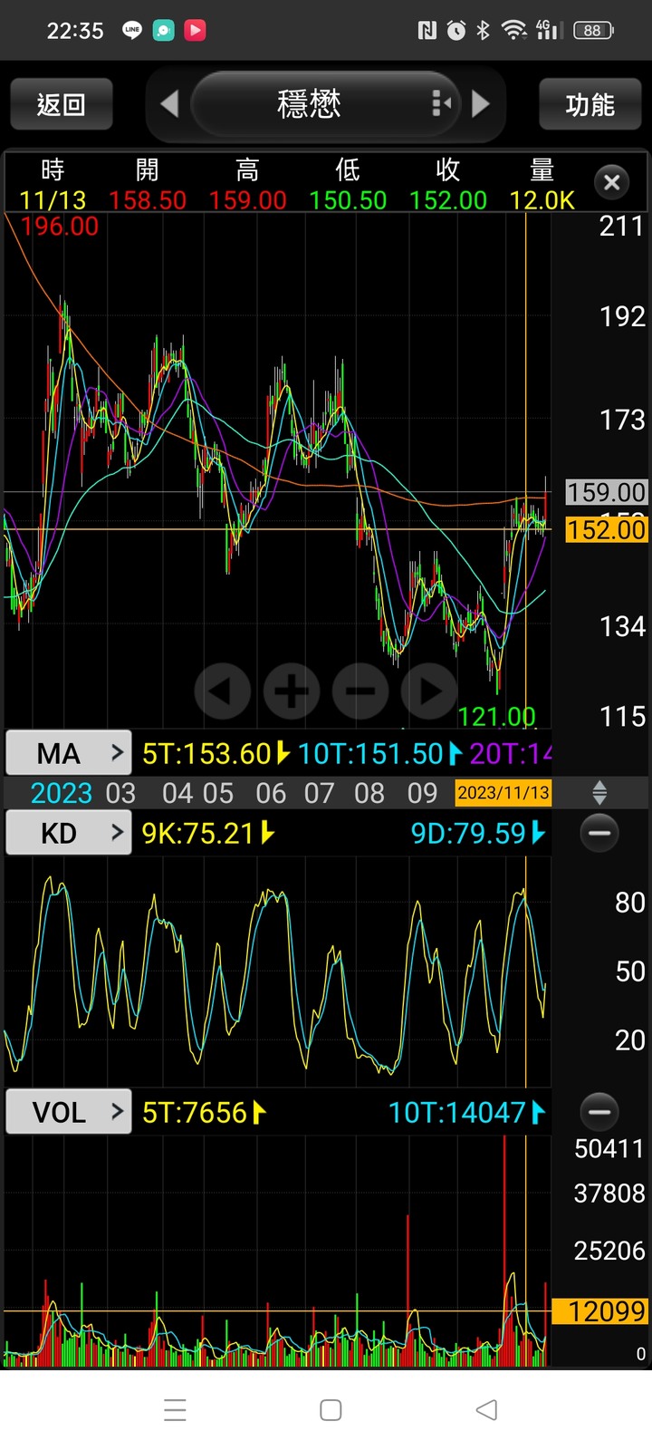Select the 2023/11/13 date marker

(503, 793)
